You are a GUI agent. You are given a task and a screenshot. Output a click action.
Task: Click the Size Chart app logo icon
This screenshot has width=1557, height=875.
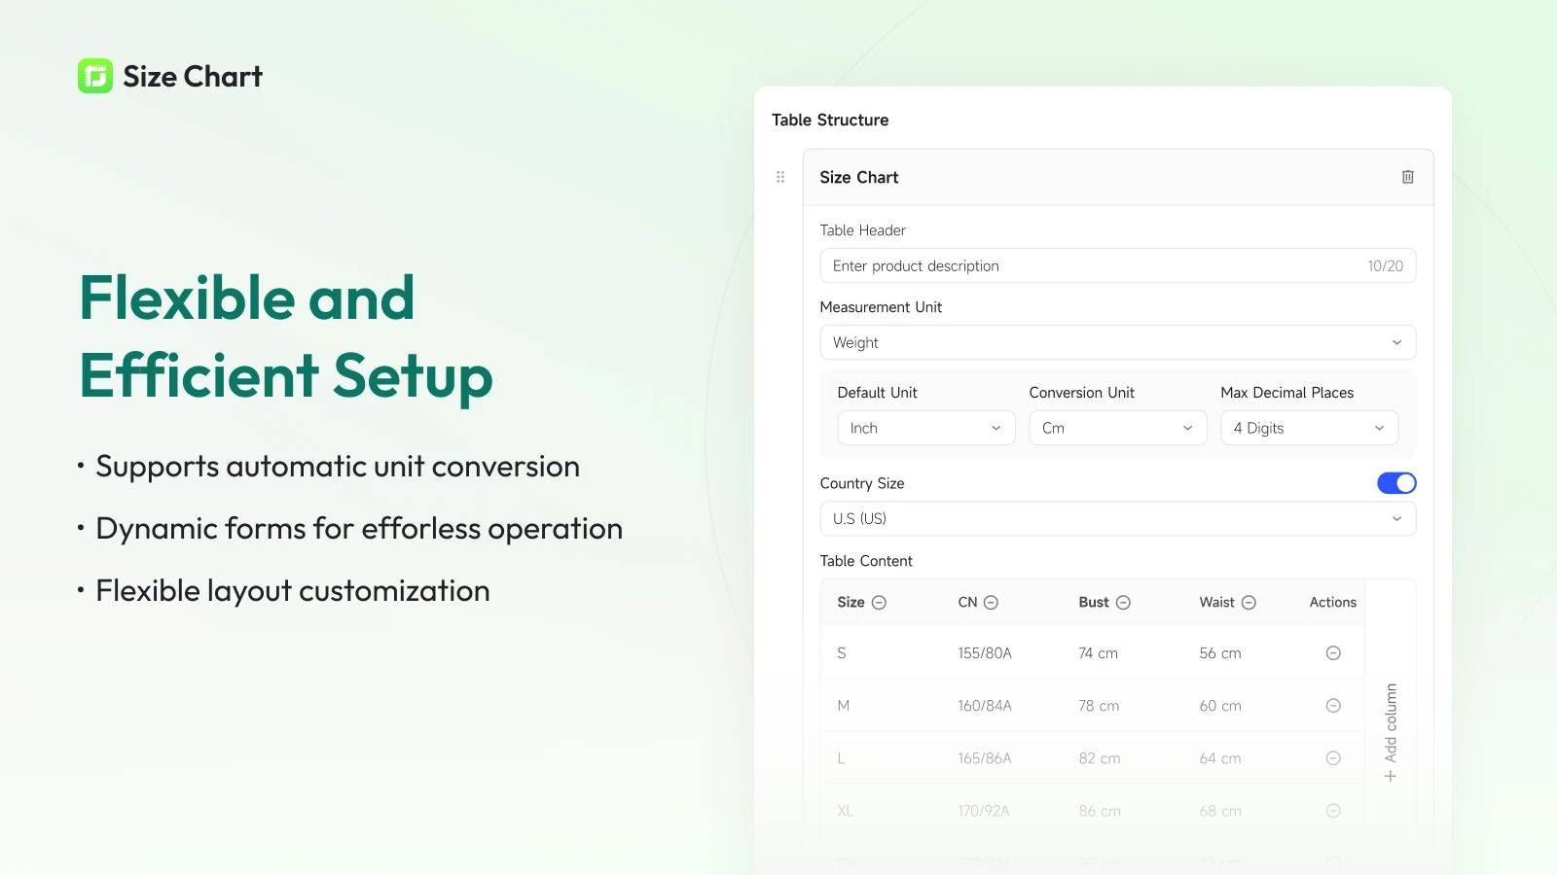tap(95, 76)
